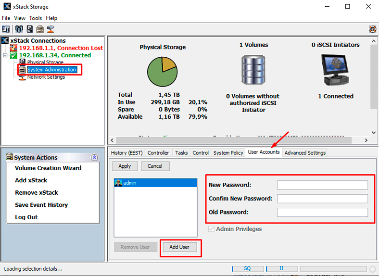Screen dimensions: 379x276
Task: Switch to the History (EEST) tab
Action: (126, 153)
